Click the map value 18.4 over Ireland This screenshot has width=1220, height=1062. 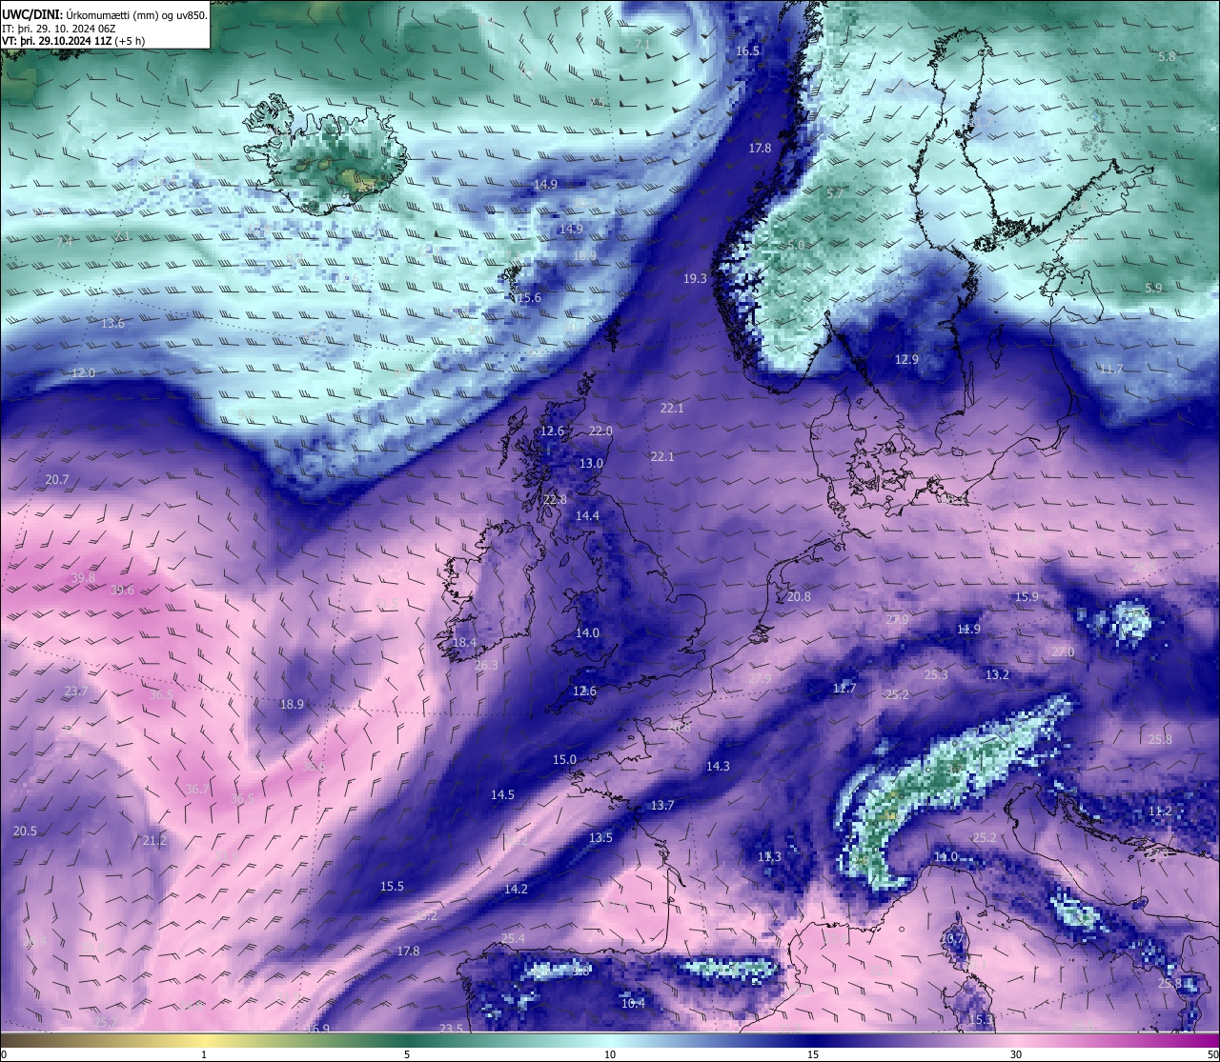(x=464, y=643)
